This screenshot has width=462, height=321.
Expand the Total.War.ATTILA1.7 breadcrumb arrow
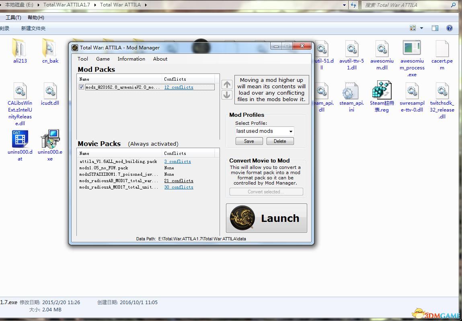(x=95, y=5)
